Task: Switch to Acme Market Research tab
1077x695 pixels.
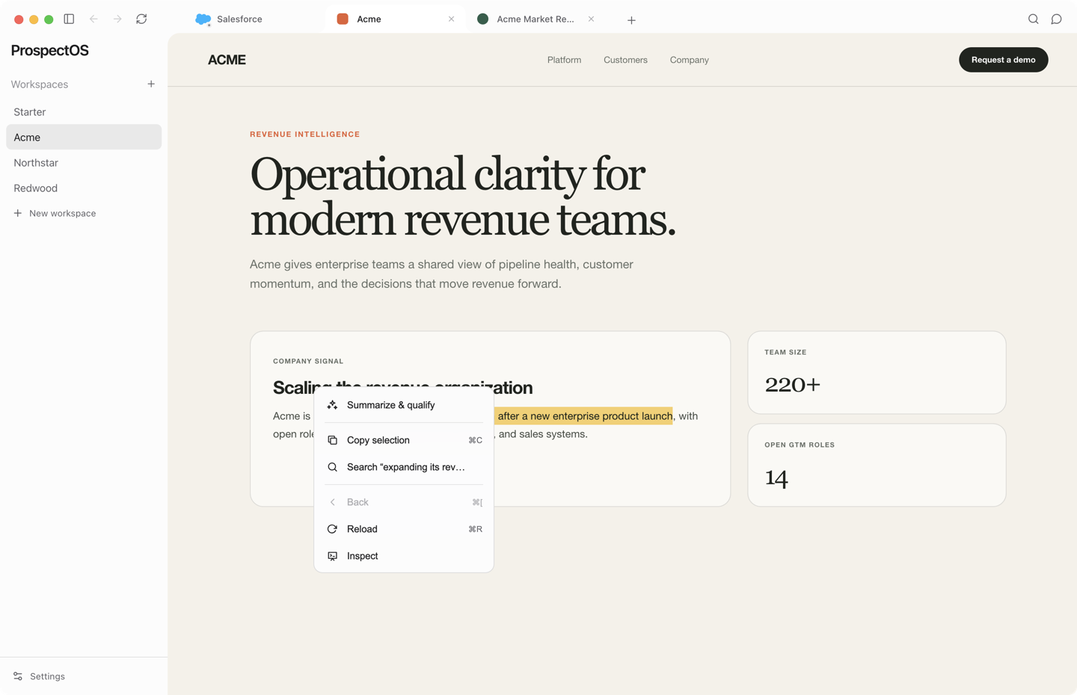Action: click(538, 19)
